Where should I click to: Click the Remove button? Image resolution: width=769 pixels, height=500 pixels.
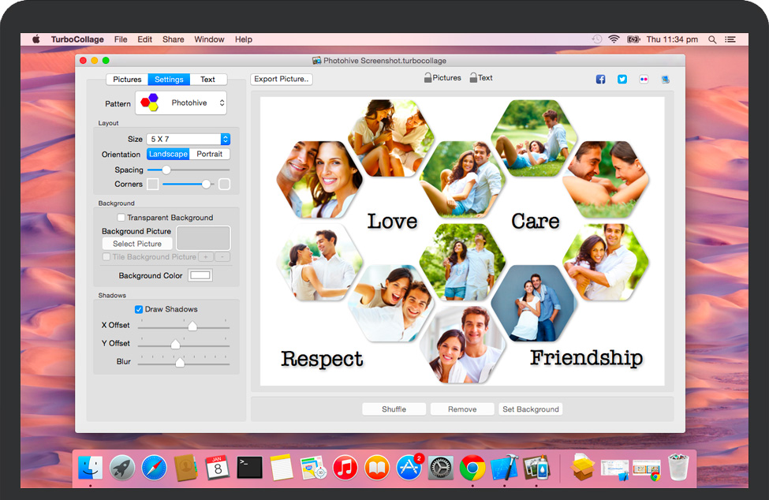point(462,409)
